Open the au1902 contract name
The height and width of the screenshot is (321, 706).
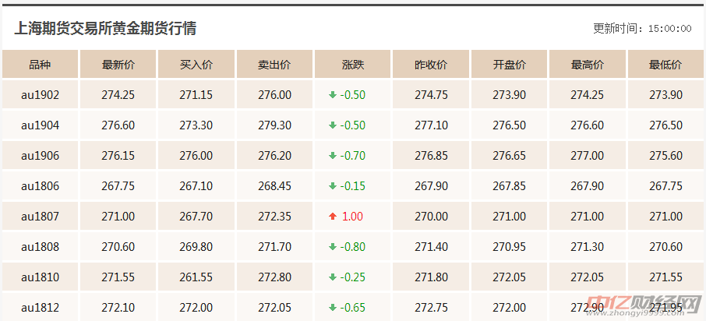click(x=40, y=95)
